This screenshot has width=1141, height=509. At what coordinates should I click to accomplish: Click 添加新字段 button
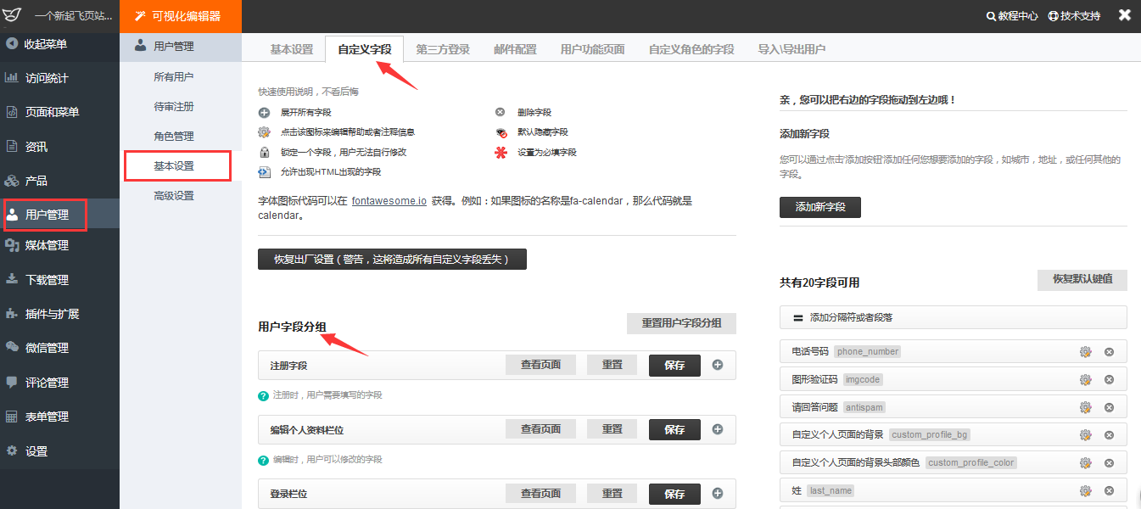pos(820,207)
